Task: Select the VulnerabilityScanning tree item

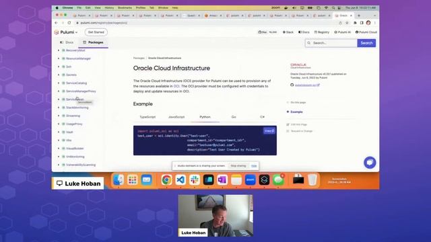Action: pos(81,165)
